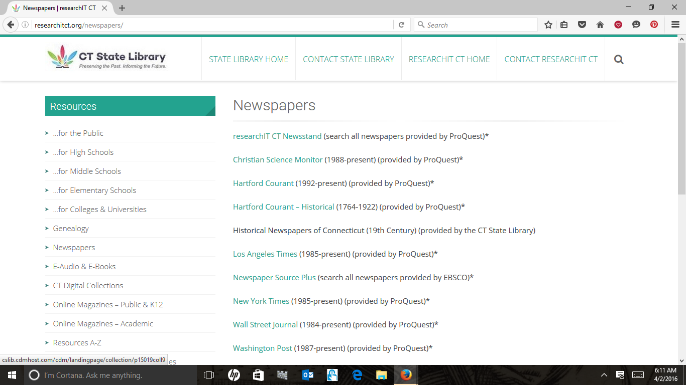Image resolution: width=686 pixels, height=385 pixels.
Task: Open Washington Post link
Action: (263, 348)
